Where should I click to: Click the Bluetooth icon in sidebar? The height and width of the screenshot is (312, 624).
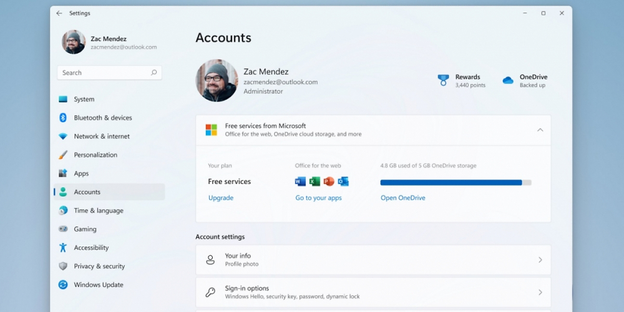[x=63, y=118]
